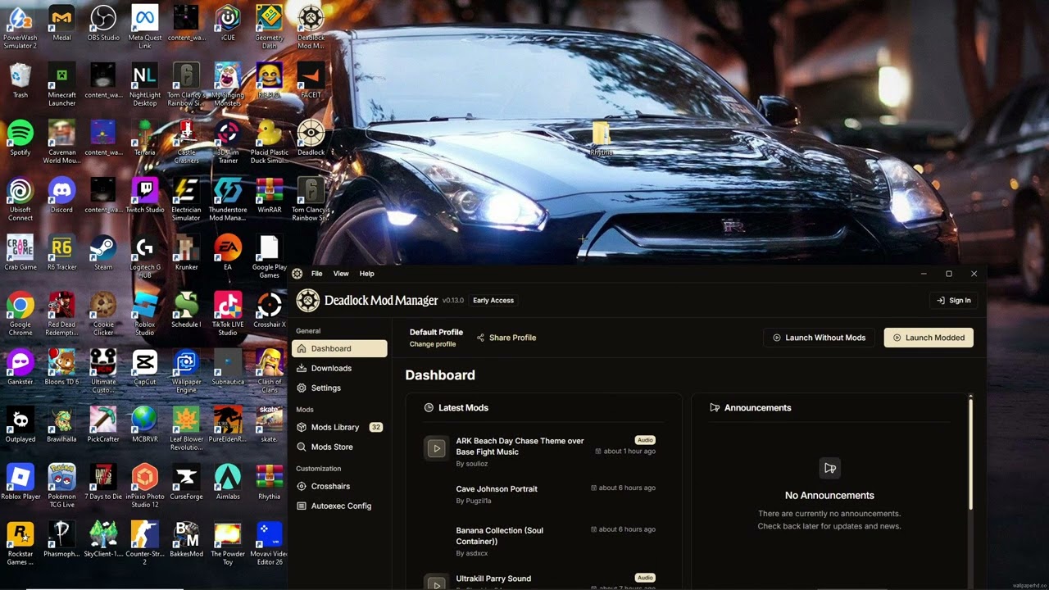Open Mods Library in the sidebar

pos(339,427)
